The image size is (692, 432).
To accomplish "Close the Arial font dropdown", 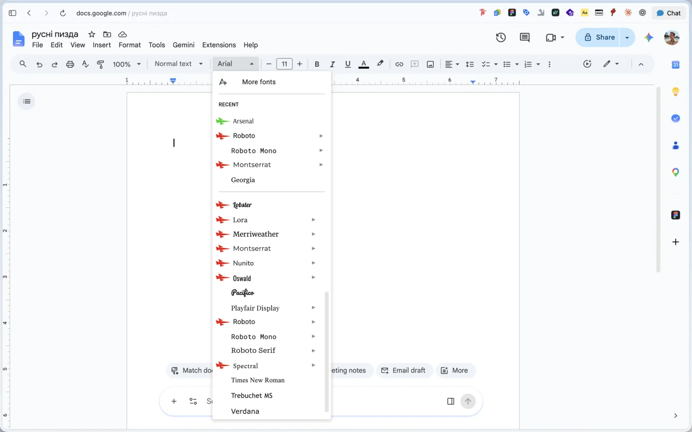I will tap(236, 64).
